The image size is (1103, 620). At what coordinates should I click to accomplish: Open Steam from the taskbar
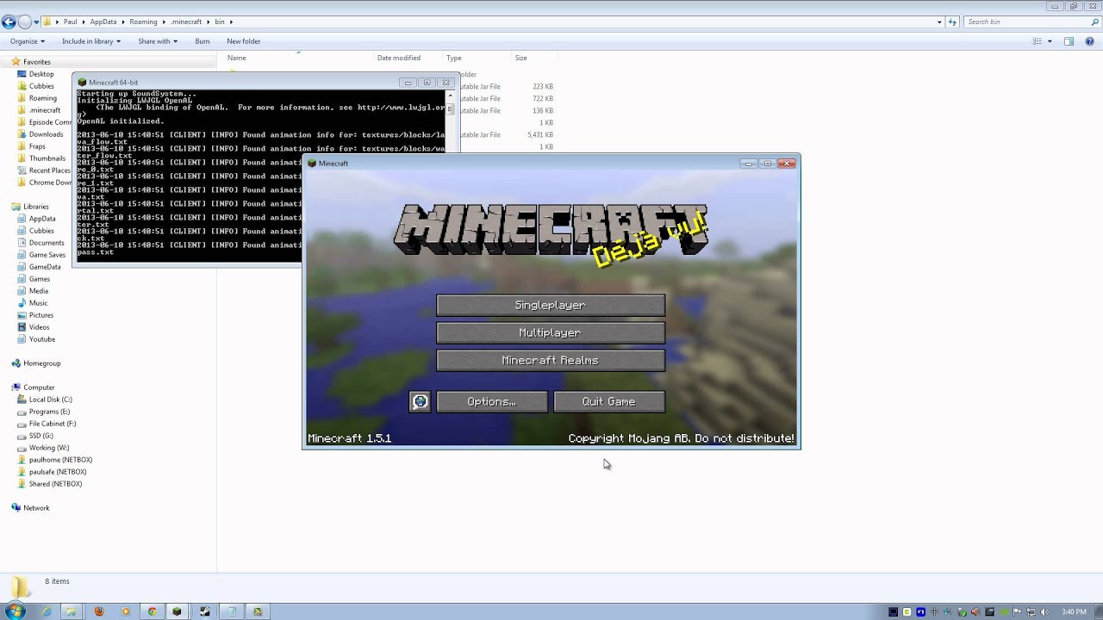[x=205, y=611]
